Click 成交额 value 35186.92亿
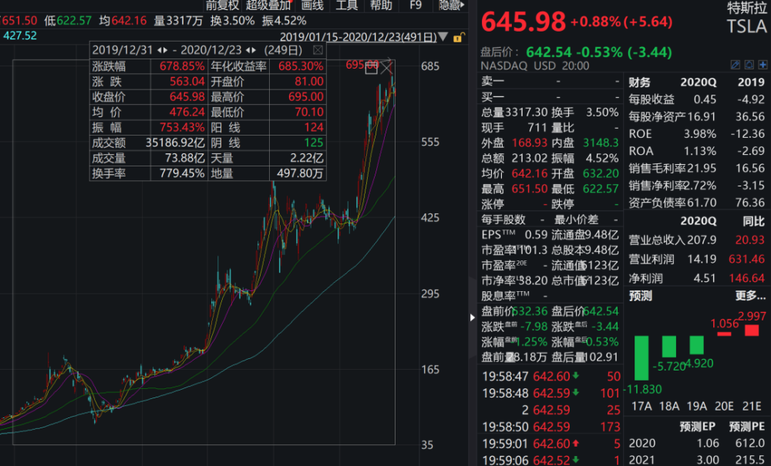This screenshot has height=466, width=771. [x=175, y=143]
